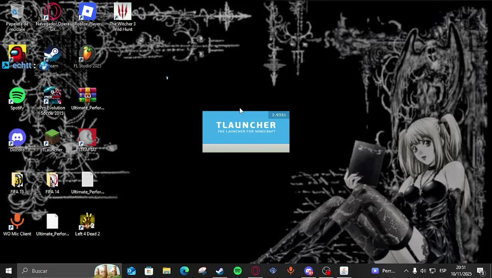Select the Discord desktop shortcut

click(x=17, y=141)
